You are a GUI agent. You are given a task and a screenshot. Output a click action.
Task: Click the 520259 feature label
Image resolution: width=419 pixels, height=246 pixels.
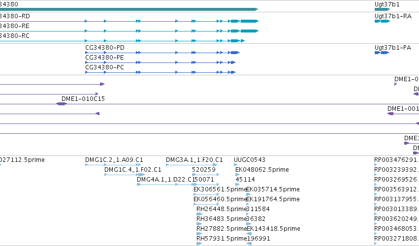204,170
